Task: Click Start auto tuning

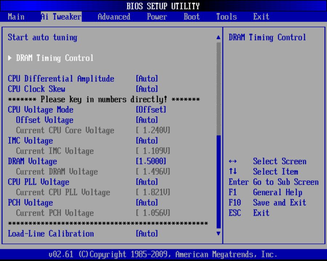Action: (x=43, y=37)
